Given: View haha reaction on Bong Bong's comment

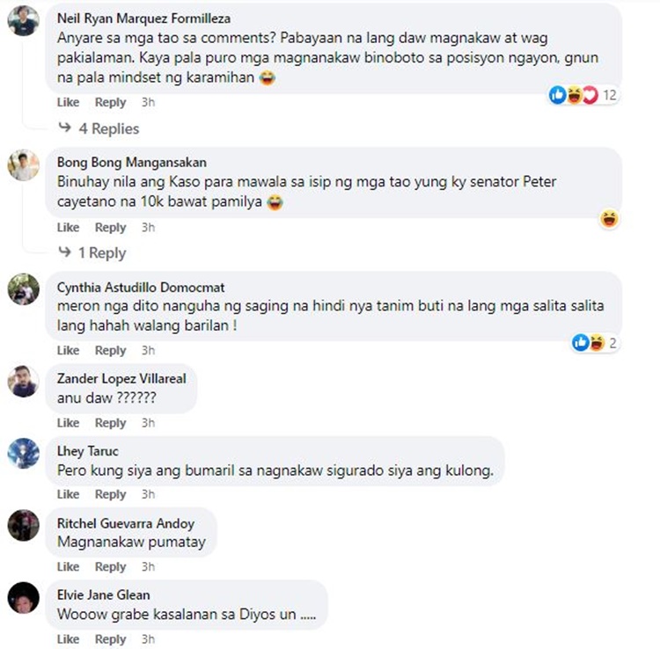Looking at the screenshot, I should point(609,219).
